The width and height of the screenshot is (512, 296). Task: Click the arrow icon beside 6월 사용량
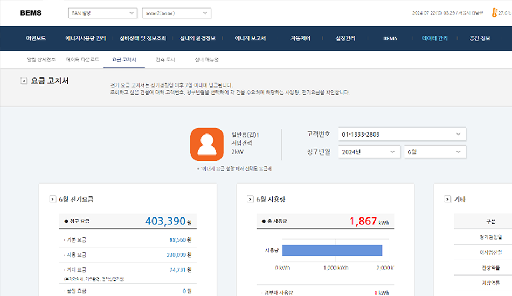pos(250,199)
